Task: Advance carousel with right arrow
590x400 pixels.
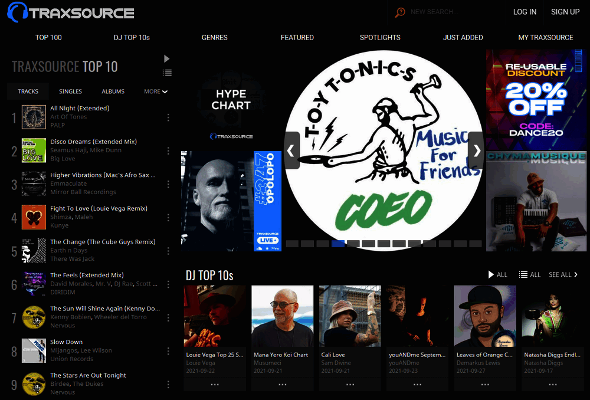Action: click(476, 150)
